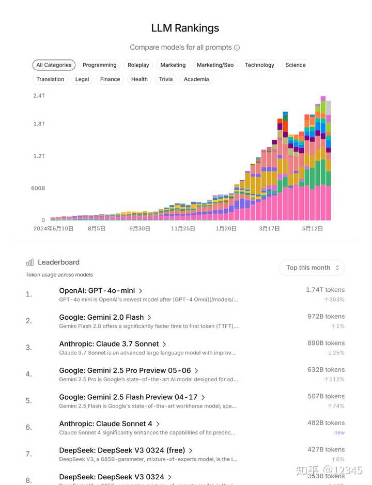Click the info icon beside Compare models
Image resolution: width=372 pixels, height=485 pixels.
pos(237,48)
